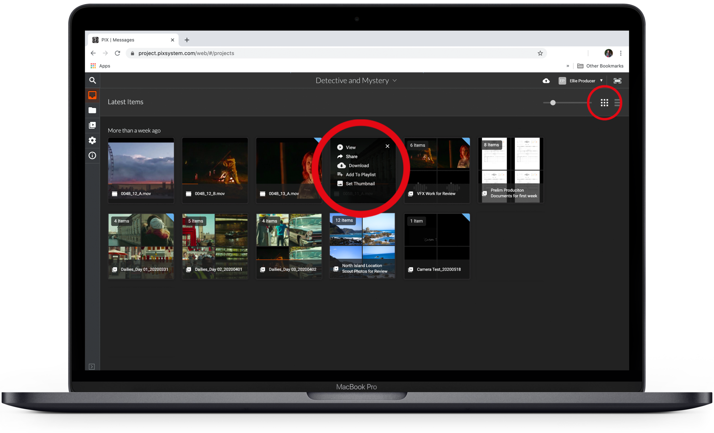Enter fullscreen with the top-right icon
Screen dimensions: 714x433
coord(617,81)
